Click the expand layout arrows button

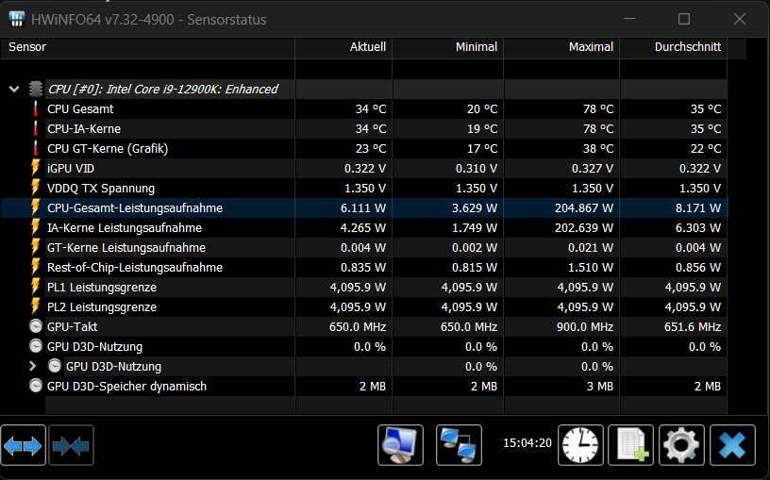23,446
